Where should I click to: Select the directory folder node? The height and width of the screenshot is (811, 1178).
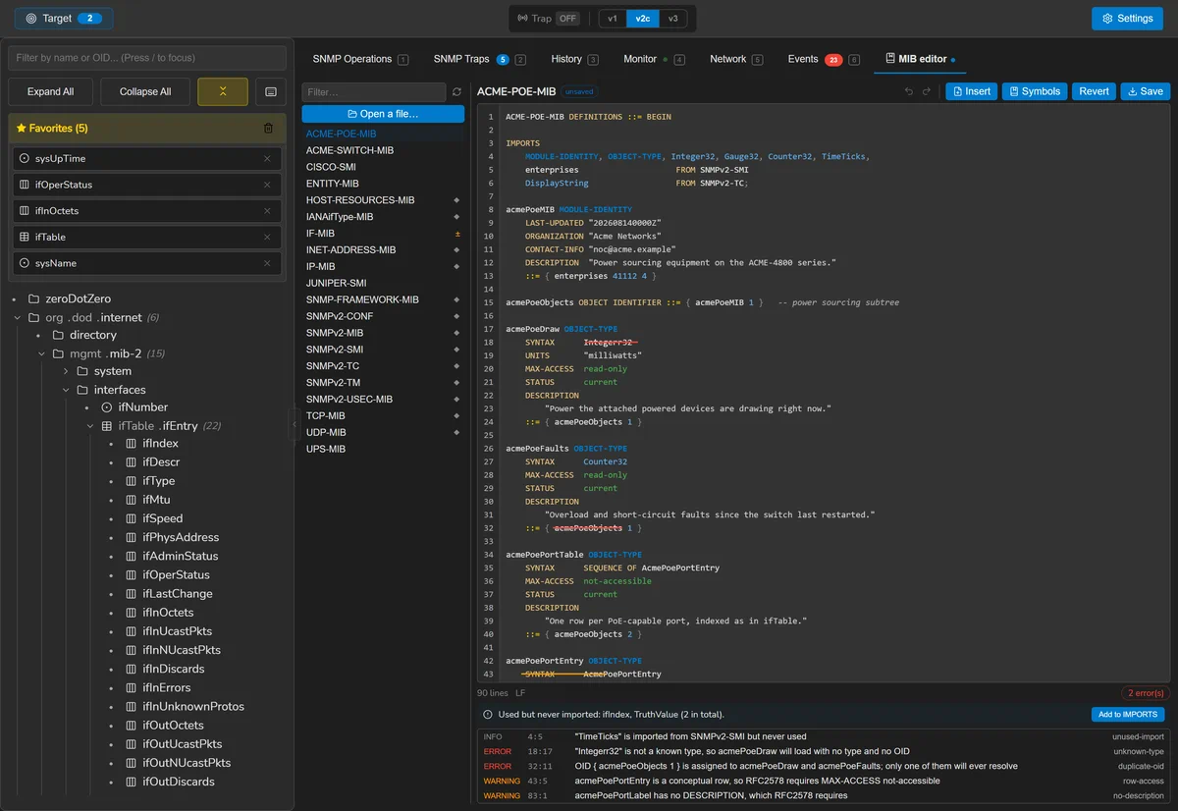coord(93,335)
